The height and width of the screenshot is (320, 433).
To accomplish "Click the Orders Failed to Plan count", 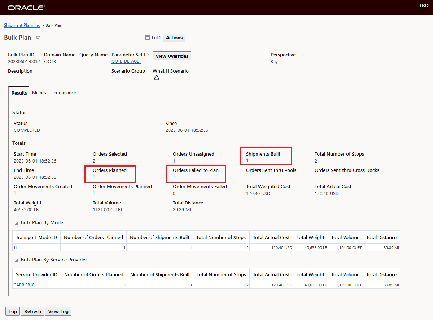I will [174, 177].
